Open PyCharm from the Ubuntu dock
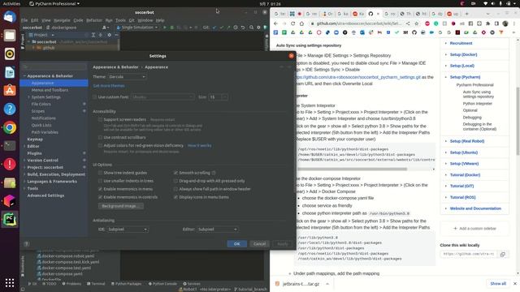The width and height of the screenshot is (520, 292). click(10, 219)
